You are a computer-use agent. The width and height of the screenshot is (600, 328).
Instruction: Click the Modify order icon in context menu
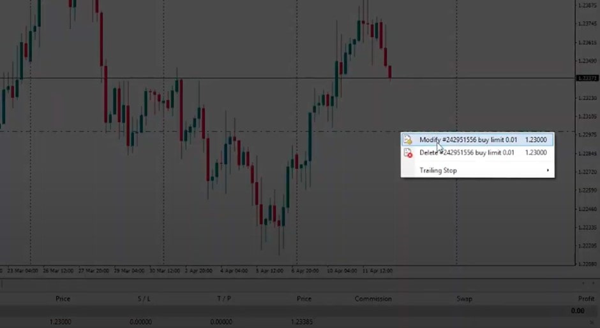408,140
